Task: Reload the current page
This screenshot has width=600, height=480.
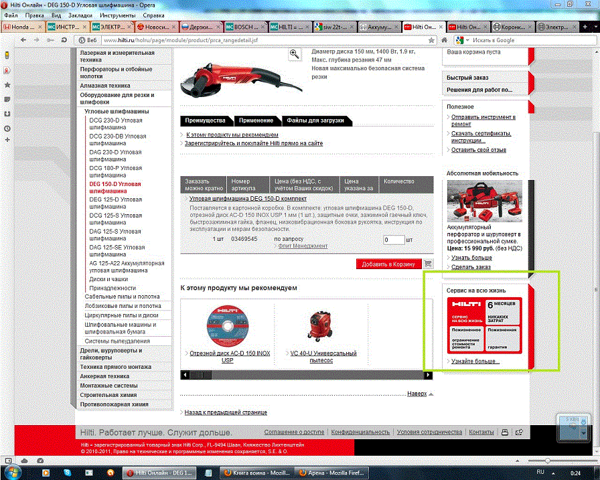Action: click(x=64, y=40)
